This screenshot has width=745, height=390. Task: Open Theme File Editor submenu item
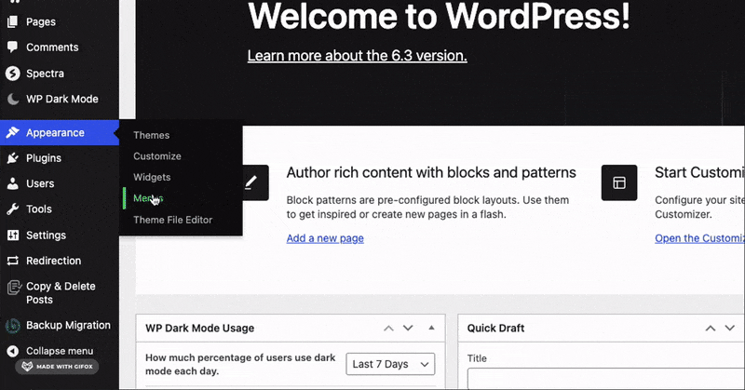point(172,220)
